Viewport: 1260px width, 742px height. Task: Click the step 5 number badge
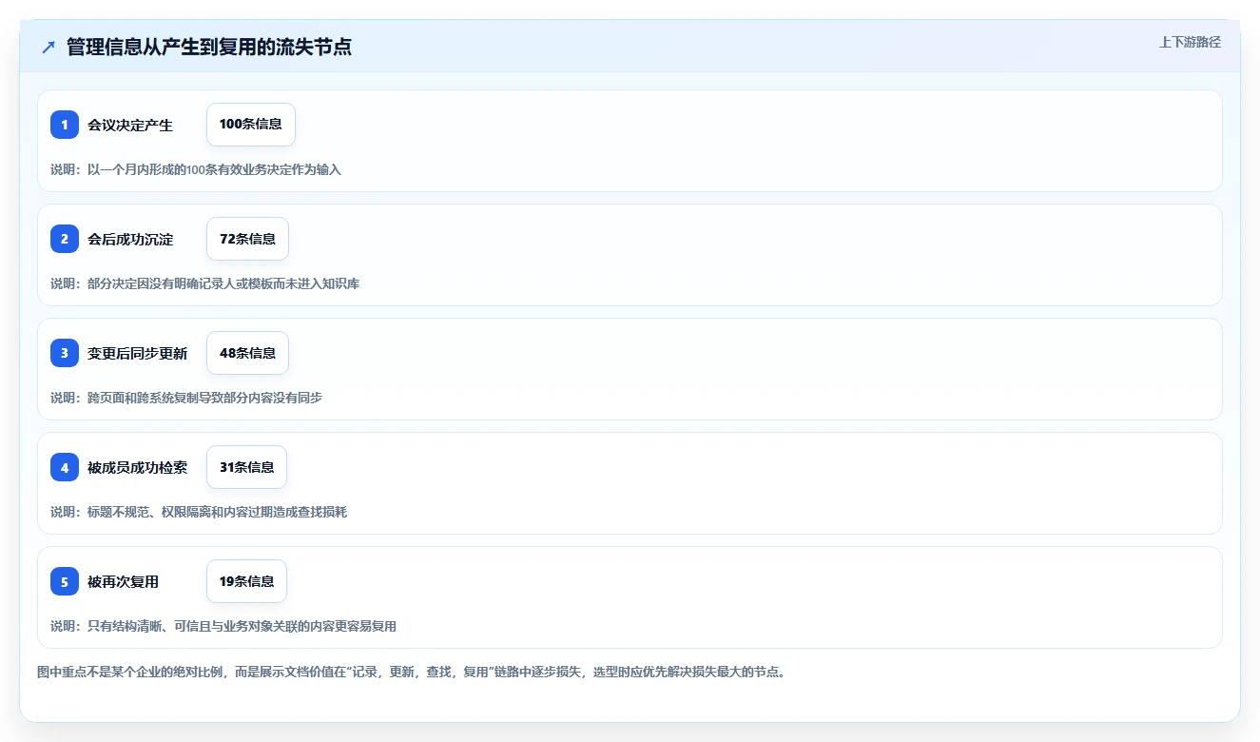coord(65,581)
